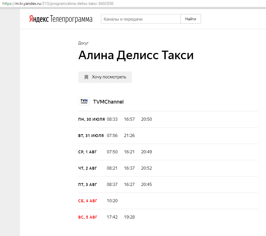Select the Алина Делисс Такси title
Screen dimensions: 266x236
[136, 55]
